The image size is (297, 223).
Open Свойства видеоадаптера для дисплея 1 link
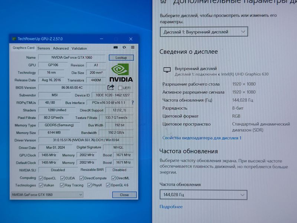[202, 138]
